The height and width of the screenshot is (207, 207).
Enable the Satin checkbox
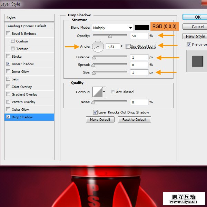pos(8,79)
